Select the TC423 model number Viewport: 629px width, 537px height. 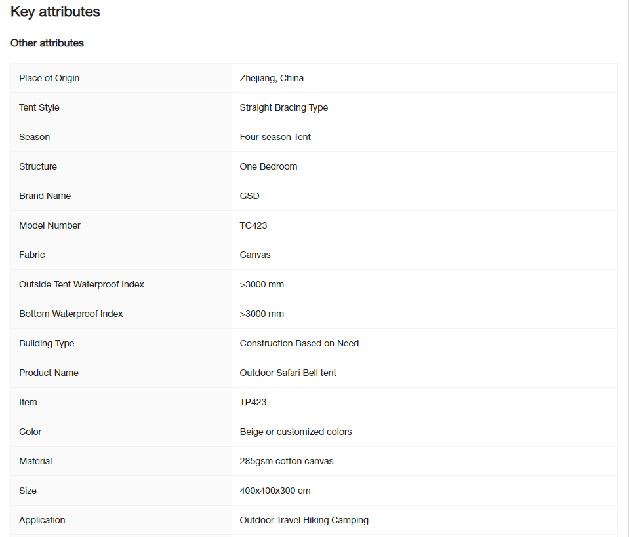253,225
